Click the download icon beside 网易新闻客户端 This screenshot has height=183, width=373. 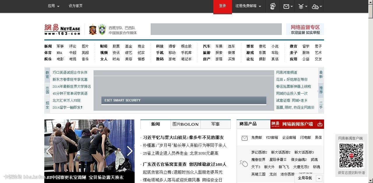pos(320,124)
